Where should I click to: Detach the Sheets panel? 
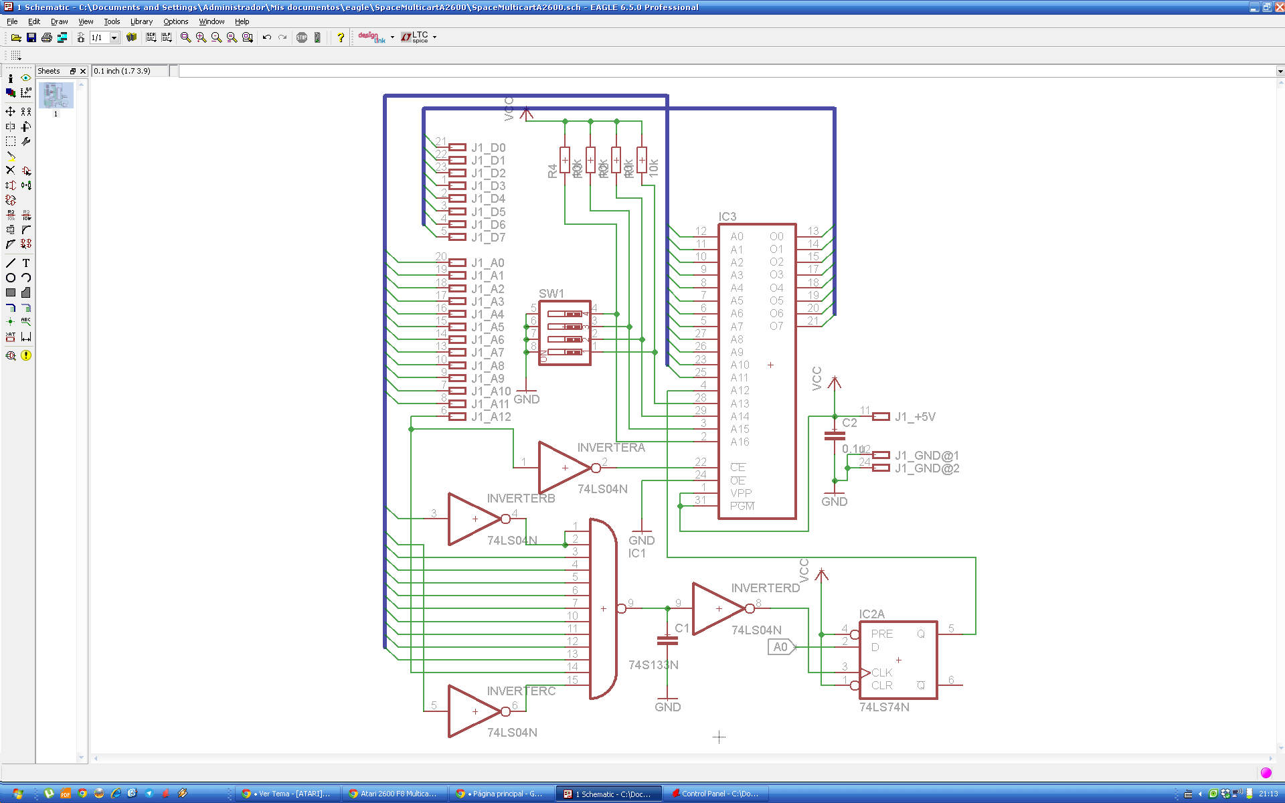(x=73, y=71)
